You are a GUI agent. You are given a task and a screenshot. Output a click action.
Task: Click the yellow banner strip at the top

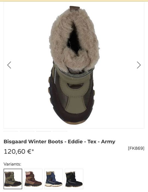click(x=74, y=1)
